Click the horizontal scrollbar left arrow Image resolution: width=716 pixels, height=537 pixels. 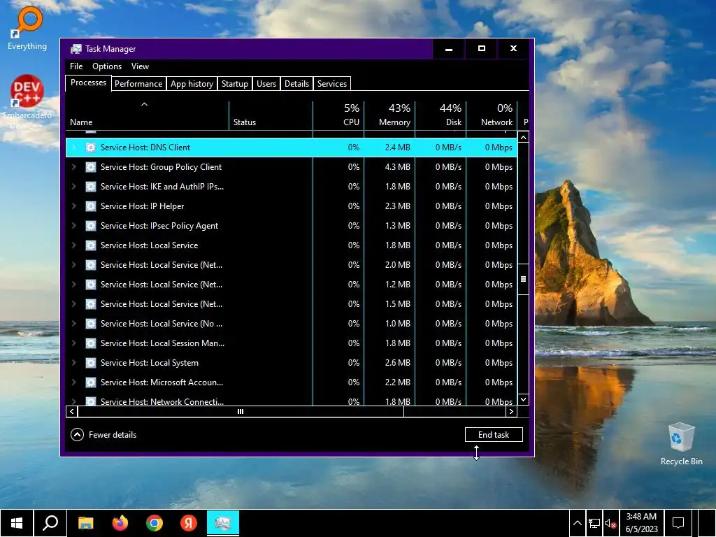(x=72, y=411)
